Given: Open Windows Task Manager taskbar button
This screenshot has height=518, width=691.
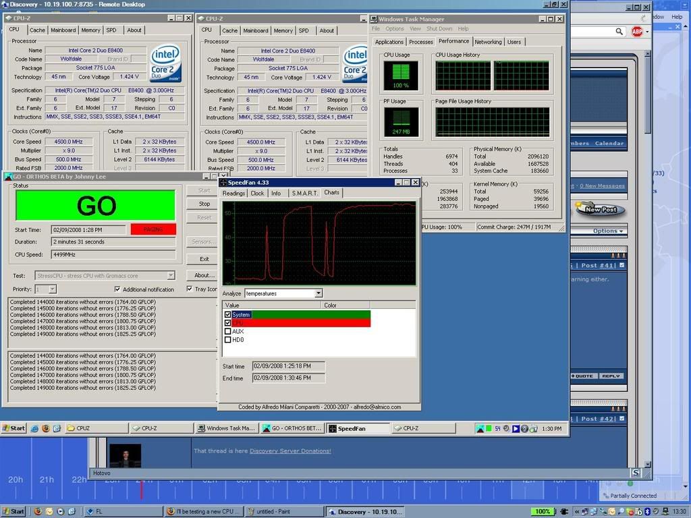Looking at the screenshot, I should click(227, 428).
